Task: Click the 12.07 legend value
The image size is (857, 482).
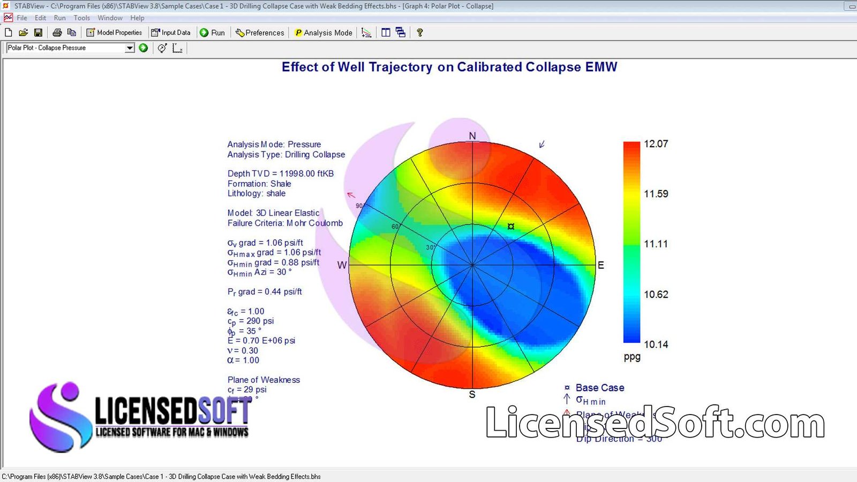Action: coord(656,144)
